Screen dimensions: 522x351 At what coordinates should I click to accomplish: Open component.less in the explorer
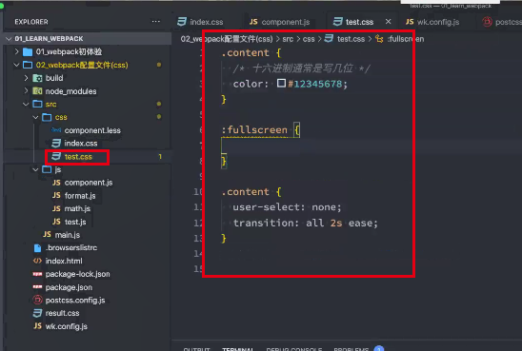(92, 130)
